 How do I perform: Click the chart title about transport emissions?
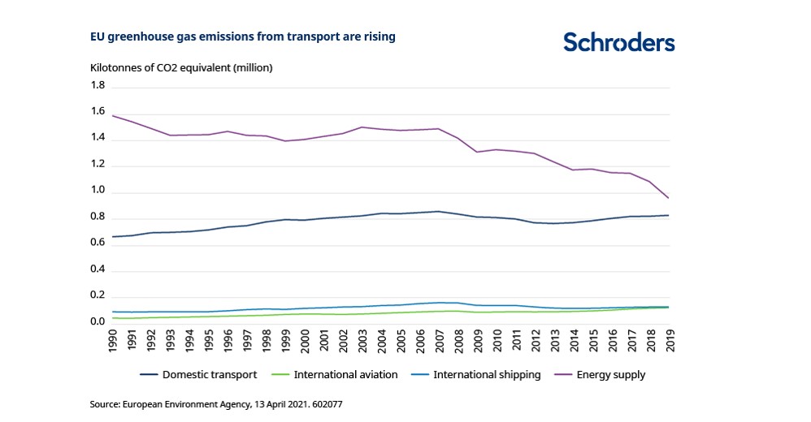pos(242,37)
